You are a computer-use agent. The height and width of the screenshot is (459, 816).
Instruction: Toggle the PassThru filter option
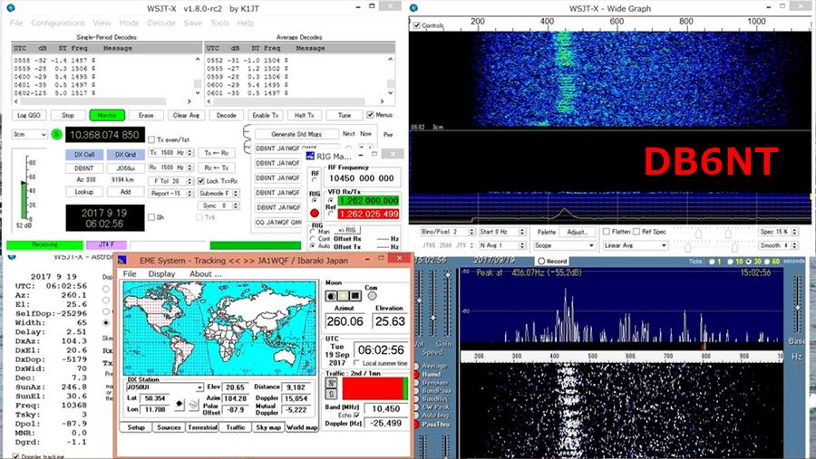point(417,425)
